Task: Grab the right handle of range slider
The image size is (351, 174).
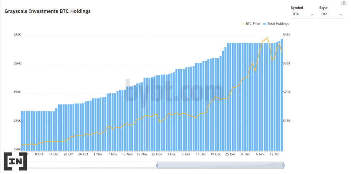Action: point(283,165)
